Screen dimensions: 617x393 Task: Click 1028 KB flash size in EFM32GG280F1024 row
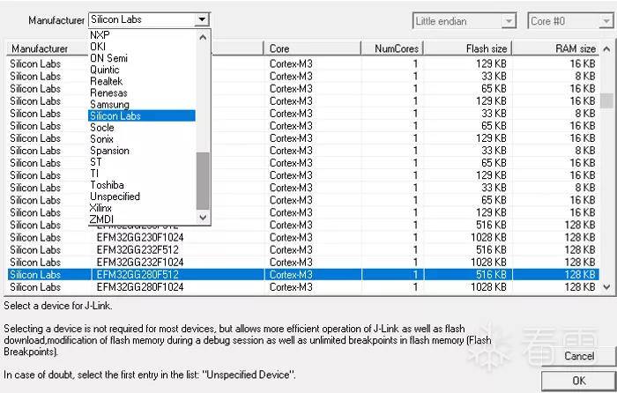[x=488, y=286]
